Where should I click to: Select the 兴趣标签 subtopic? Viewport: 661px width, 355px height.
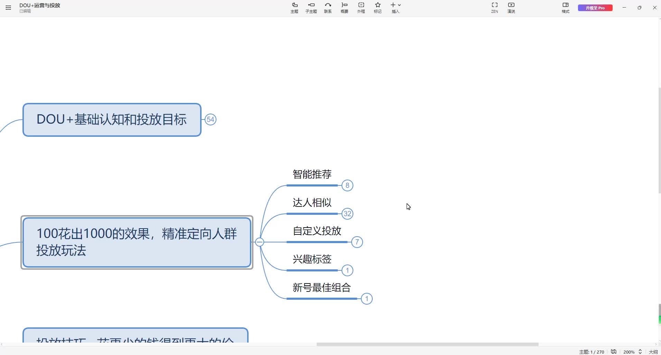point(312,259)
